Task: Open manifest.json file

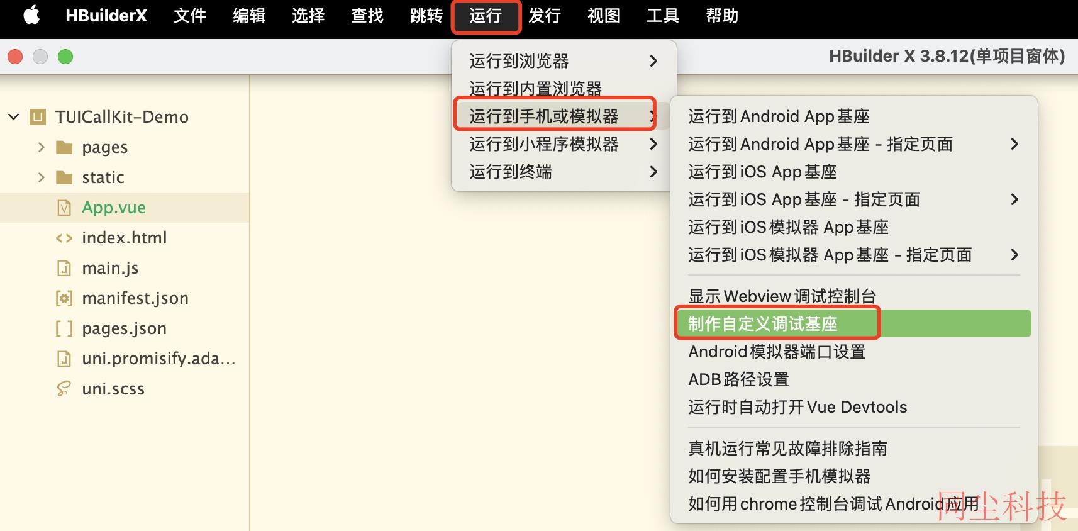Action: pyautogui.click(x=135, y=298)
